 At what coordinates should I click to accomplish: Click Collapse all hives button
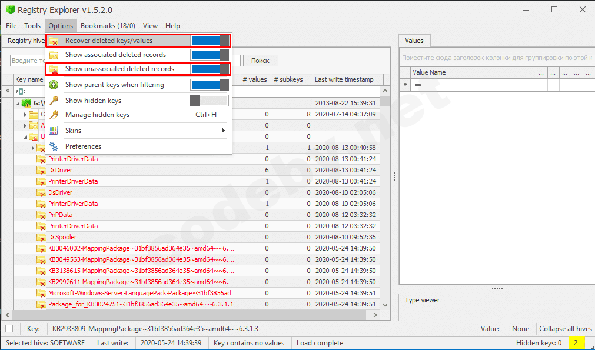coord(566,329)
